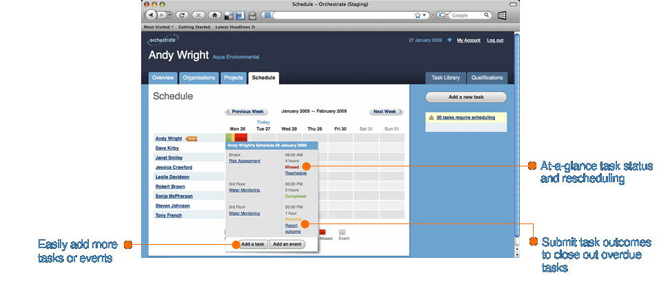This screenshot has height=284, width=661.
Task: Open the Google search engine selector dropdown
Action: tap(443, 15)
